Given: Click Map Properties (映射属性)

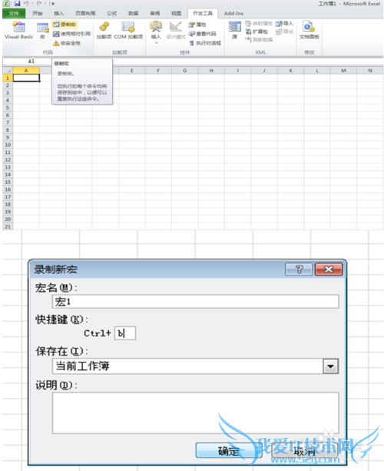Looking at the screenshot, I should point(259,23).
